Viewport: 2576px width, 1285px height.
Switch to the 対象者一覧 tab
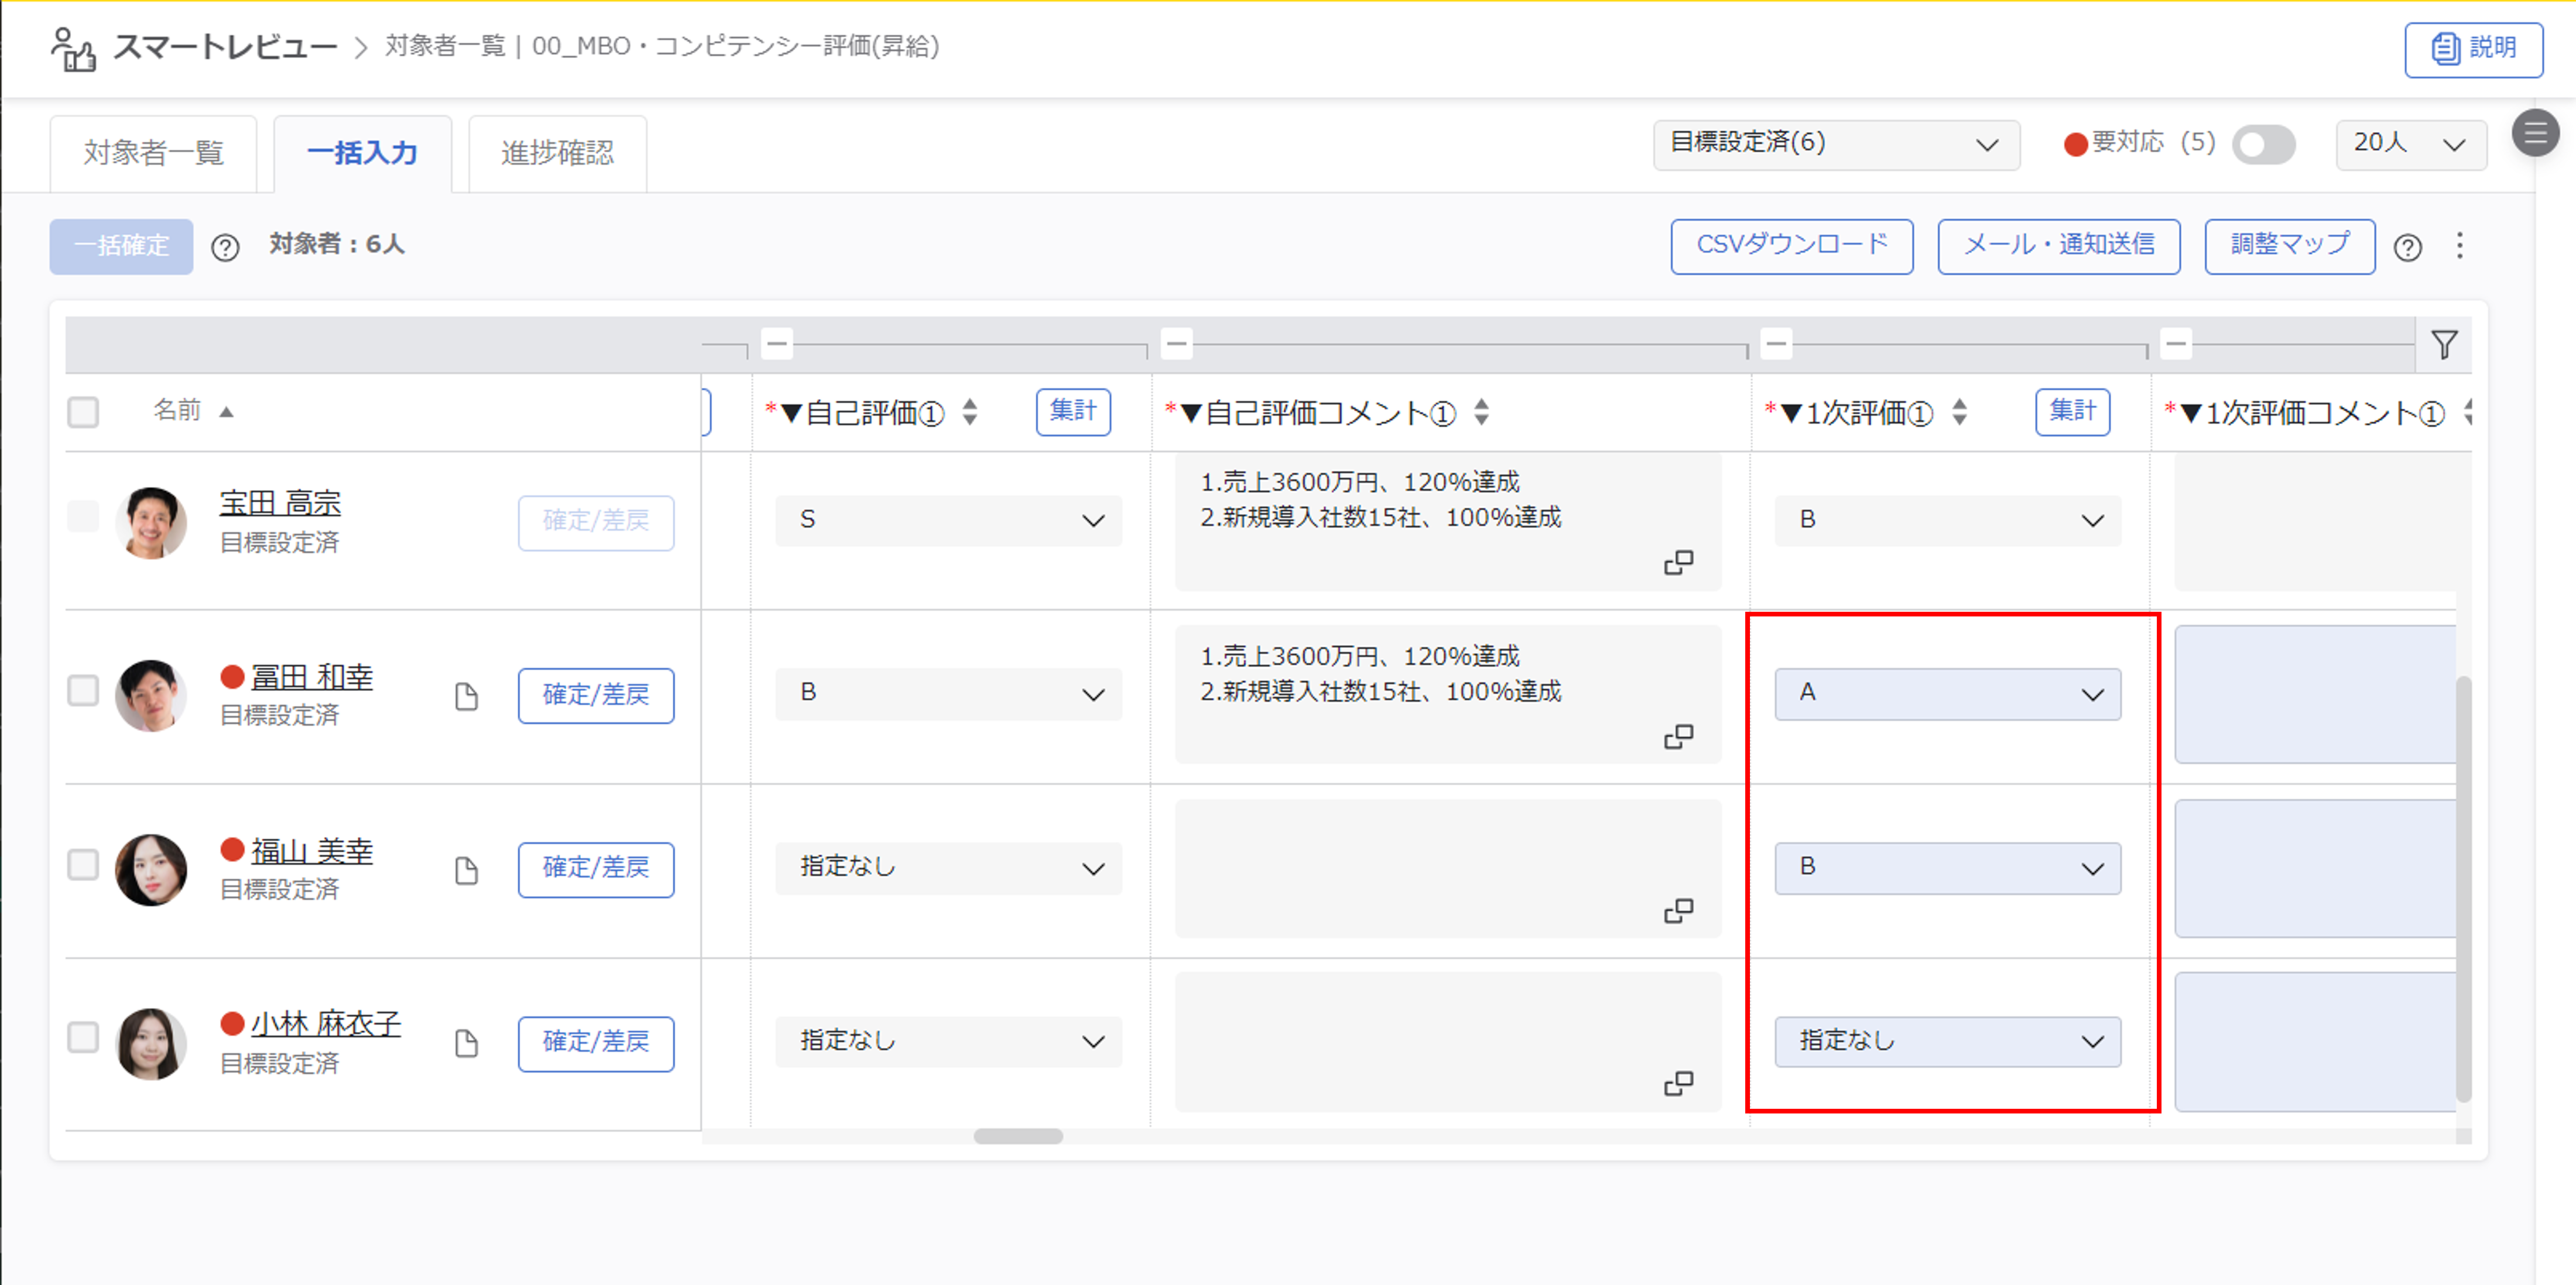tap(153, 154)
